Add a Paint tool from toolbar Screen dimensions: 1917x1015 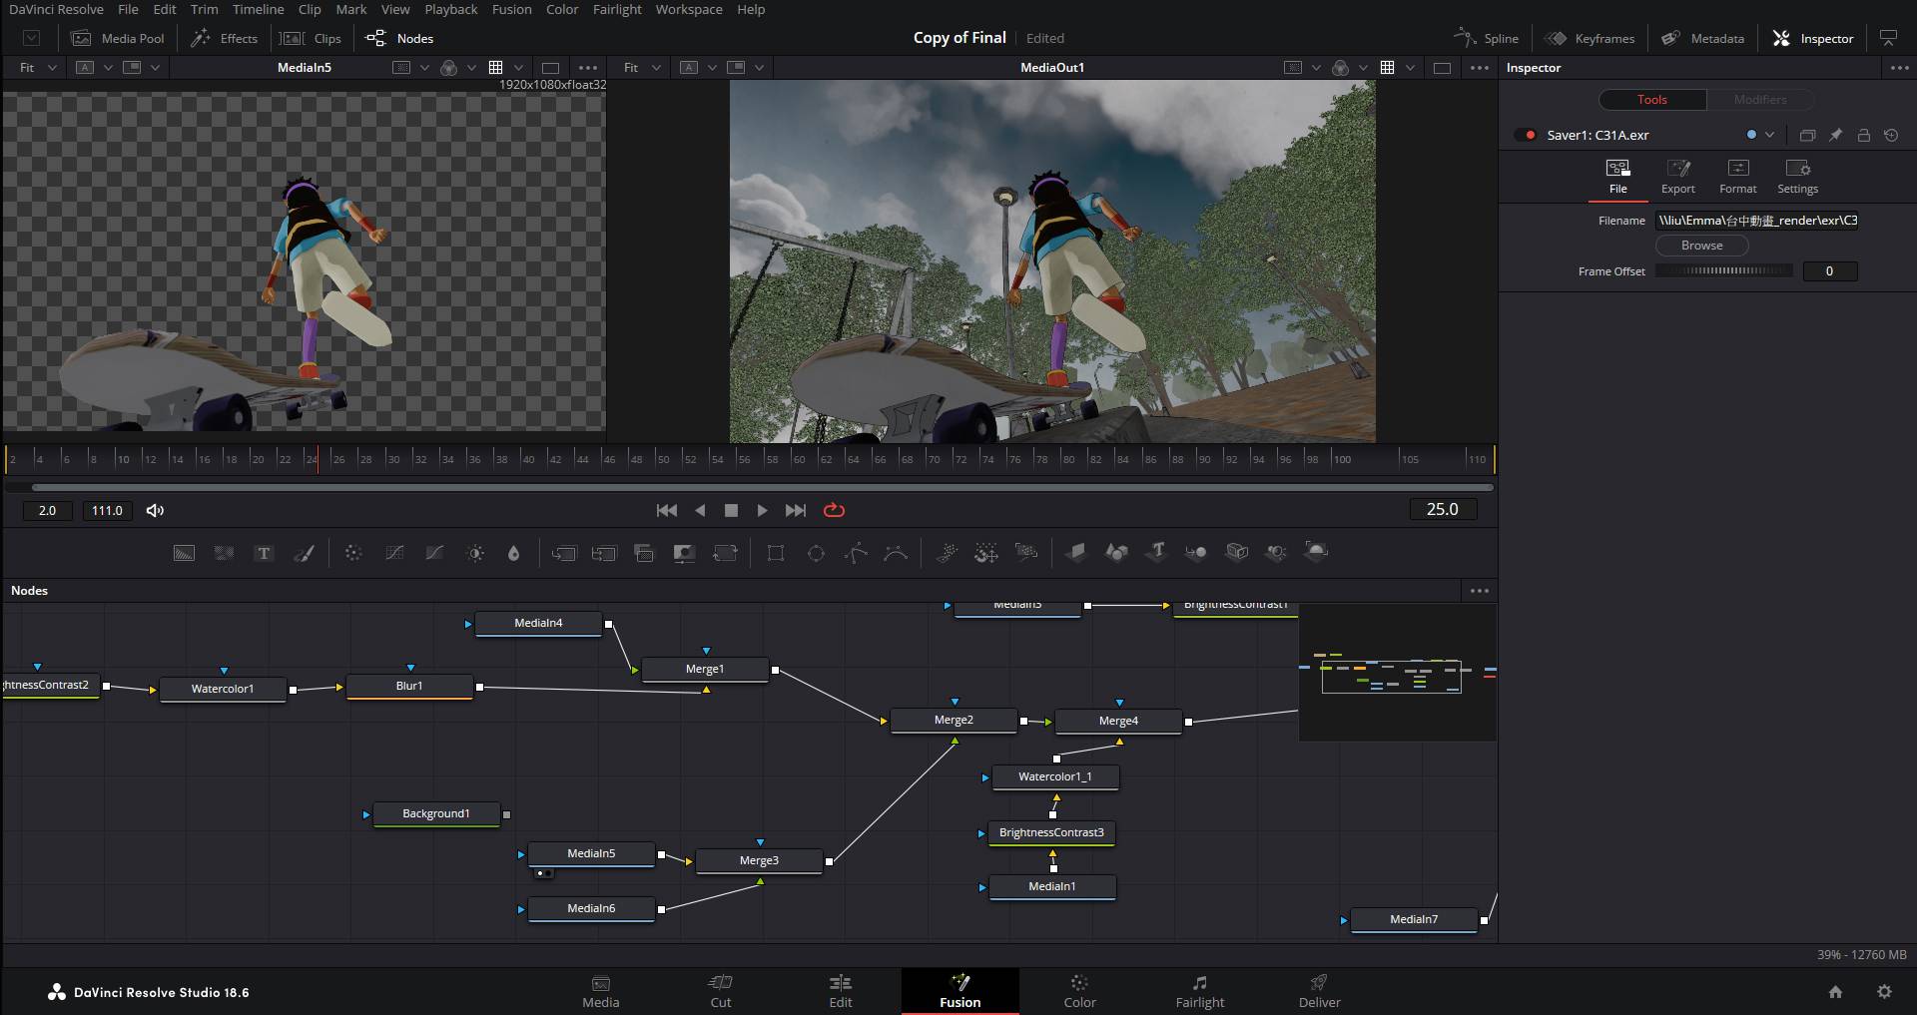[305, 553]
